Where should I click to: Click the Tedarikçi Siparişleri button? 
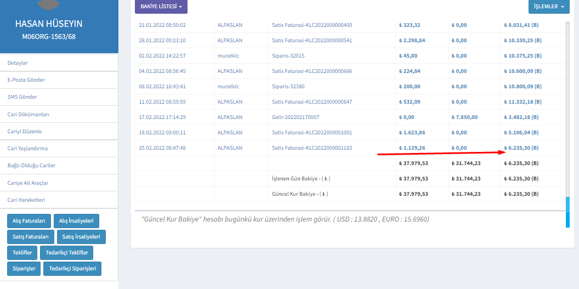click(72, 269)
